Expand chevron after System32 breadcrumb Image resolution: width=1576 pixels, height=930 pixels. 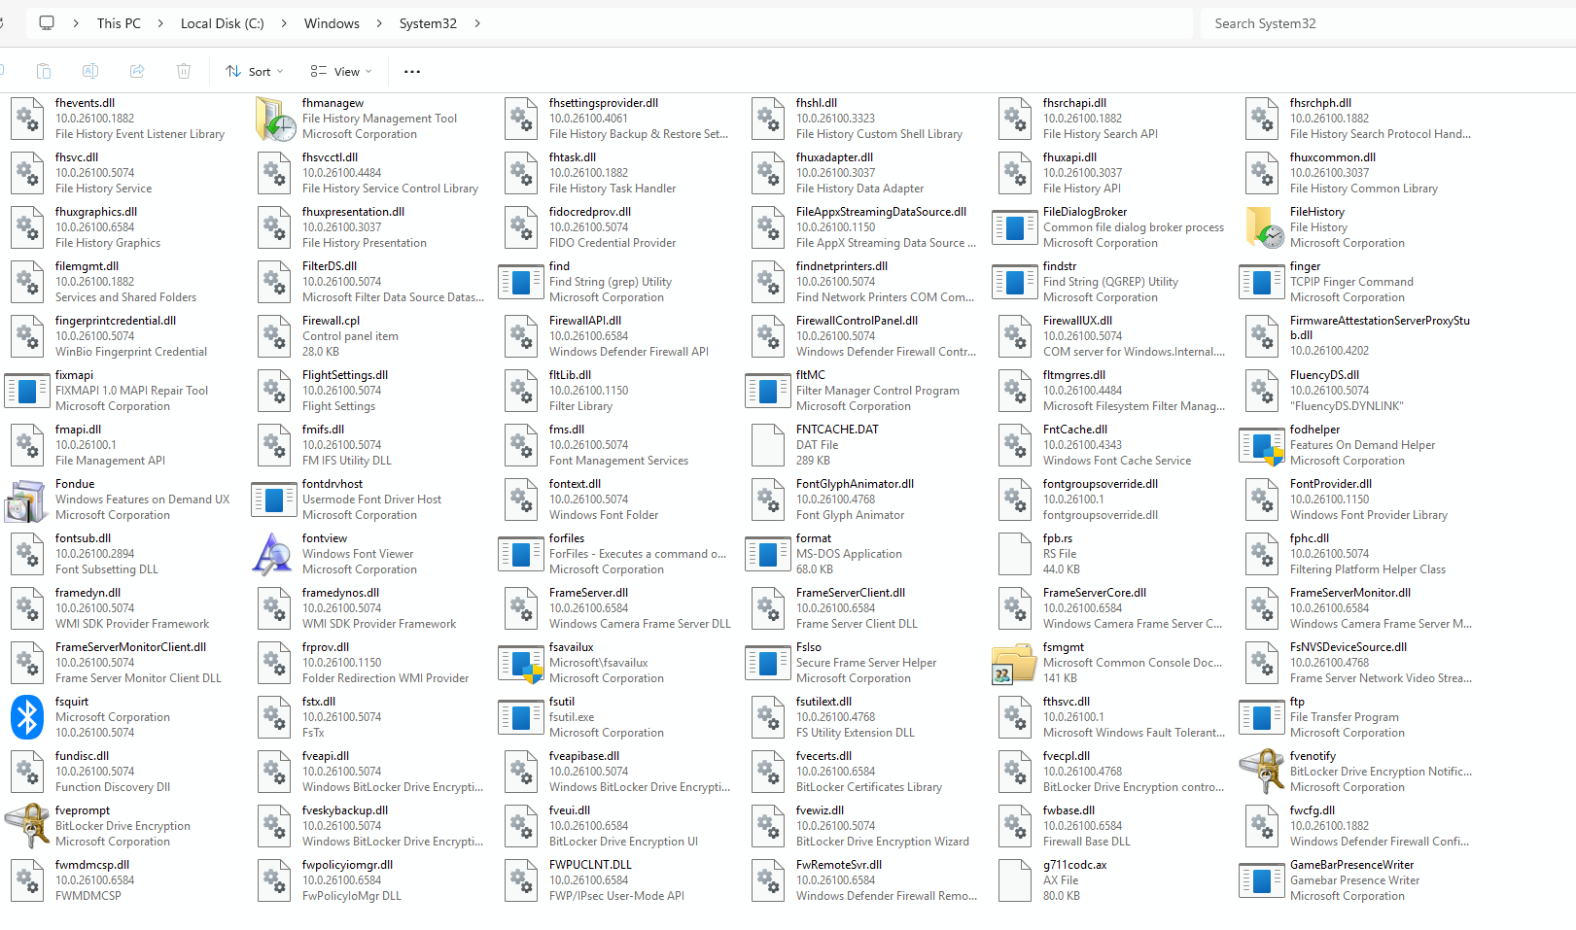(477, 23)
